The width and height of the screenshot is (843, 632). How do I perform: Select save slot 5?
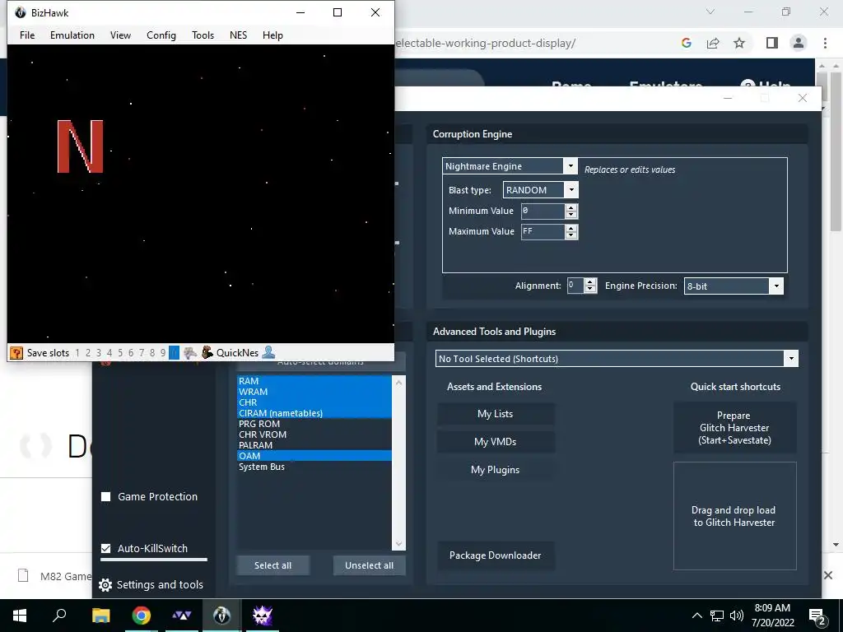point(120,353)
